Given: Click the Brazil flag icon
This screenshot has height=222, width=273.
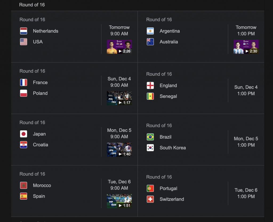Looking at the screenshot, I should pyautogui.click(x=150, y=137).
